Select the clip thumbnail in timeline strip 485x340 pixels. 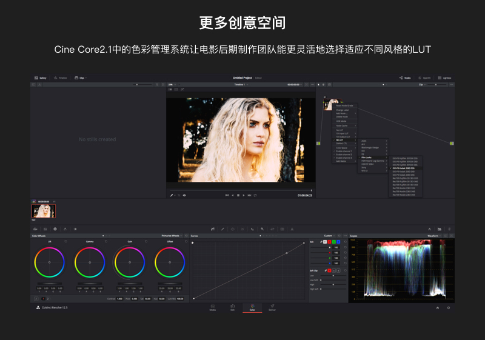point(44,210)
